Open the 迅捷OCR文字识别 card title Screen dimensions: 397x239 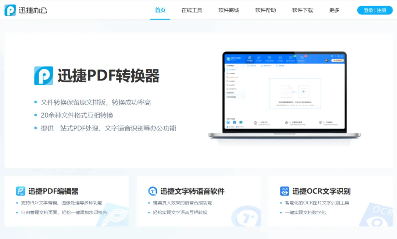tap(322, 191)
